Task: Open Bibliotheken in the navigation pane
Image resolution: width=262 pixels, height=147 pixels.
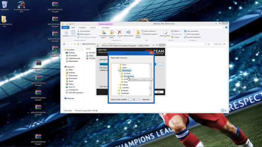Action: tap(72, 61)
